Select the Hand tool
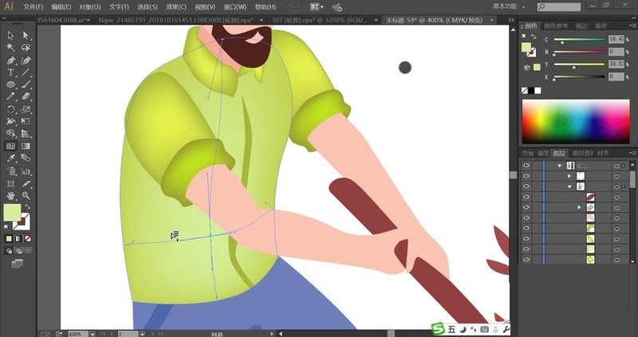The height and width of the screenshot is (337, 638). click(11, 195)
